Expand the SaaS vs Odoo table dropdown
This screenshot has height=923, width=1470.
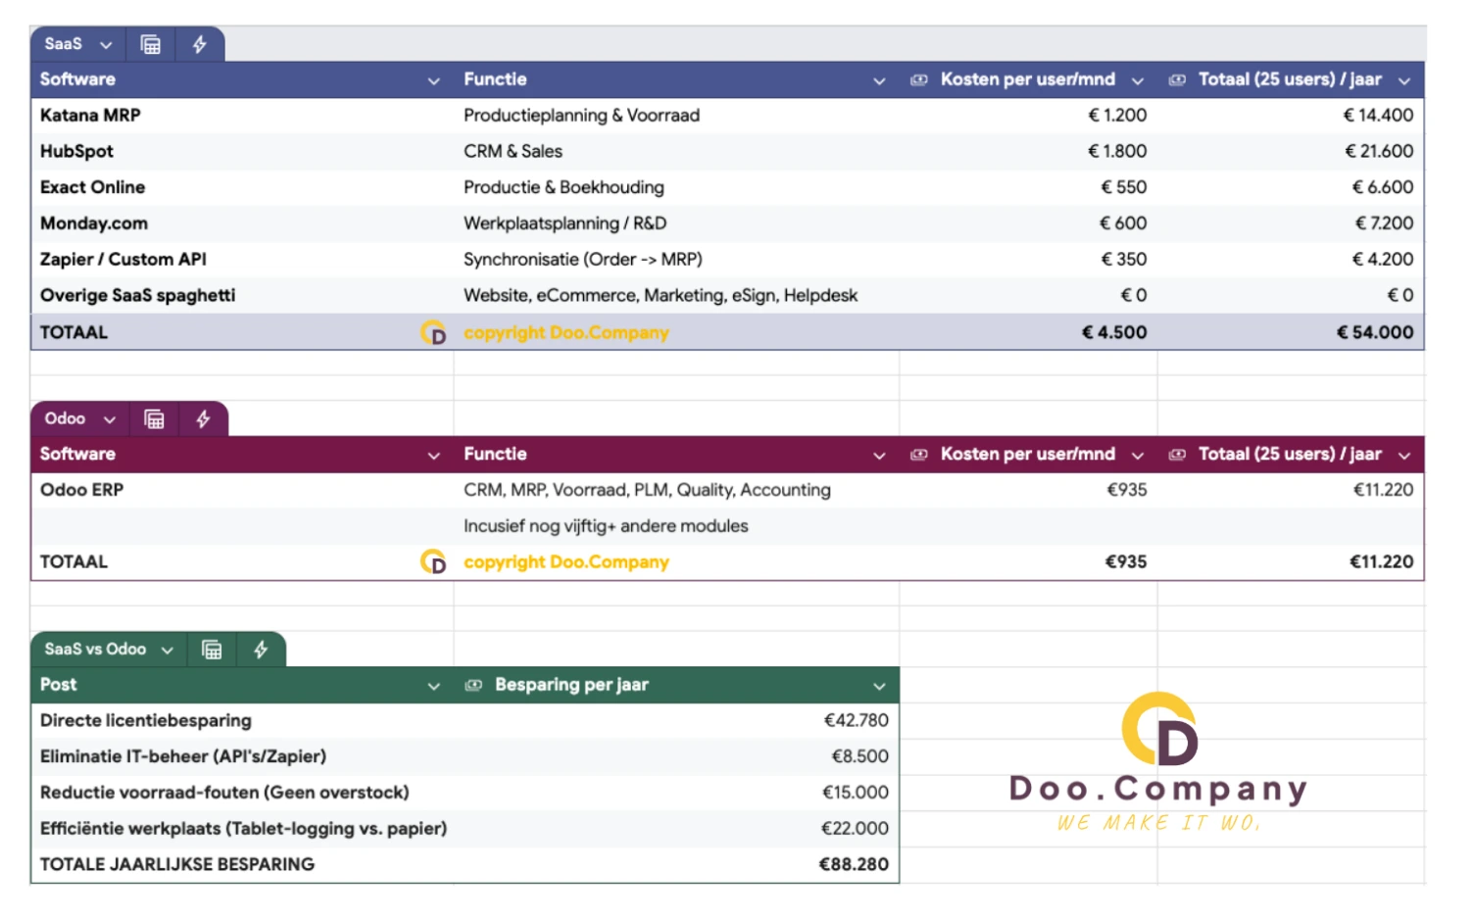coord(168,651)
